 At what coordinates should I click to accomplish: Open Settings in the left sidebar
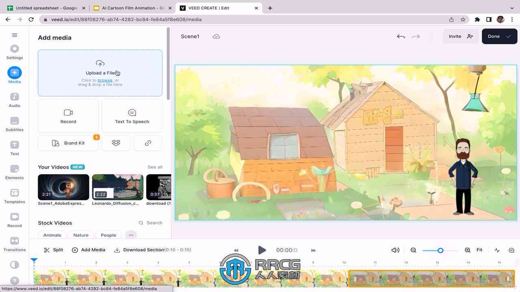point(15,52)
